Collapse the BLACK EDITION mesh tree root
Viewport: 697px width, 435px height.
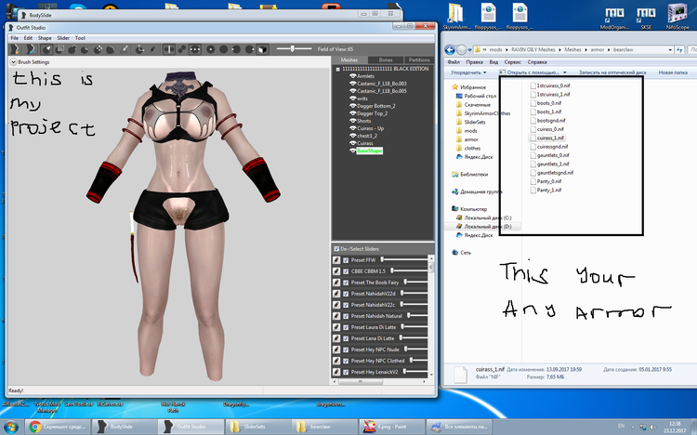coord(338,69)
